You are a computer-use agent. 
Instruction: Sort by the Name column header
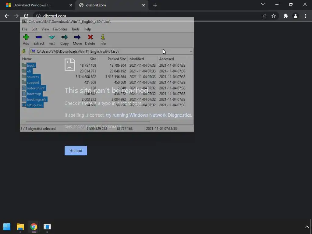(x=27, y=59)
